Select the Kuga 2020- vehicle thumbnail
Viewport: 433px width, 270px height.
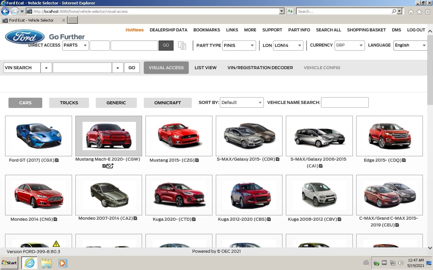179,195
